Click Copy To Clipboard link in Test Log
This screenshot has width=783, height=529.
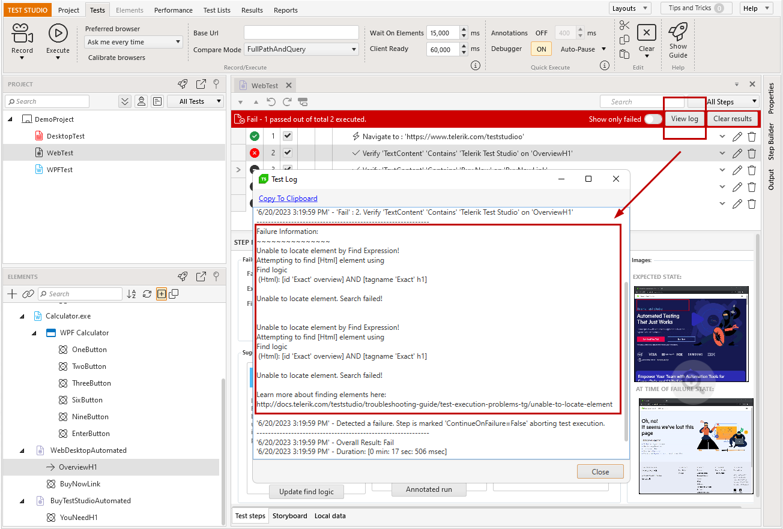(288, 199)
